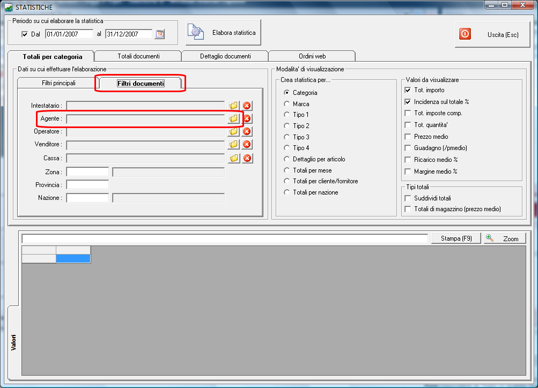538x388 pixels.
Task: Exit via Uscita (Esc) button
Action: 492,35
